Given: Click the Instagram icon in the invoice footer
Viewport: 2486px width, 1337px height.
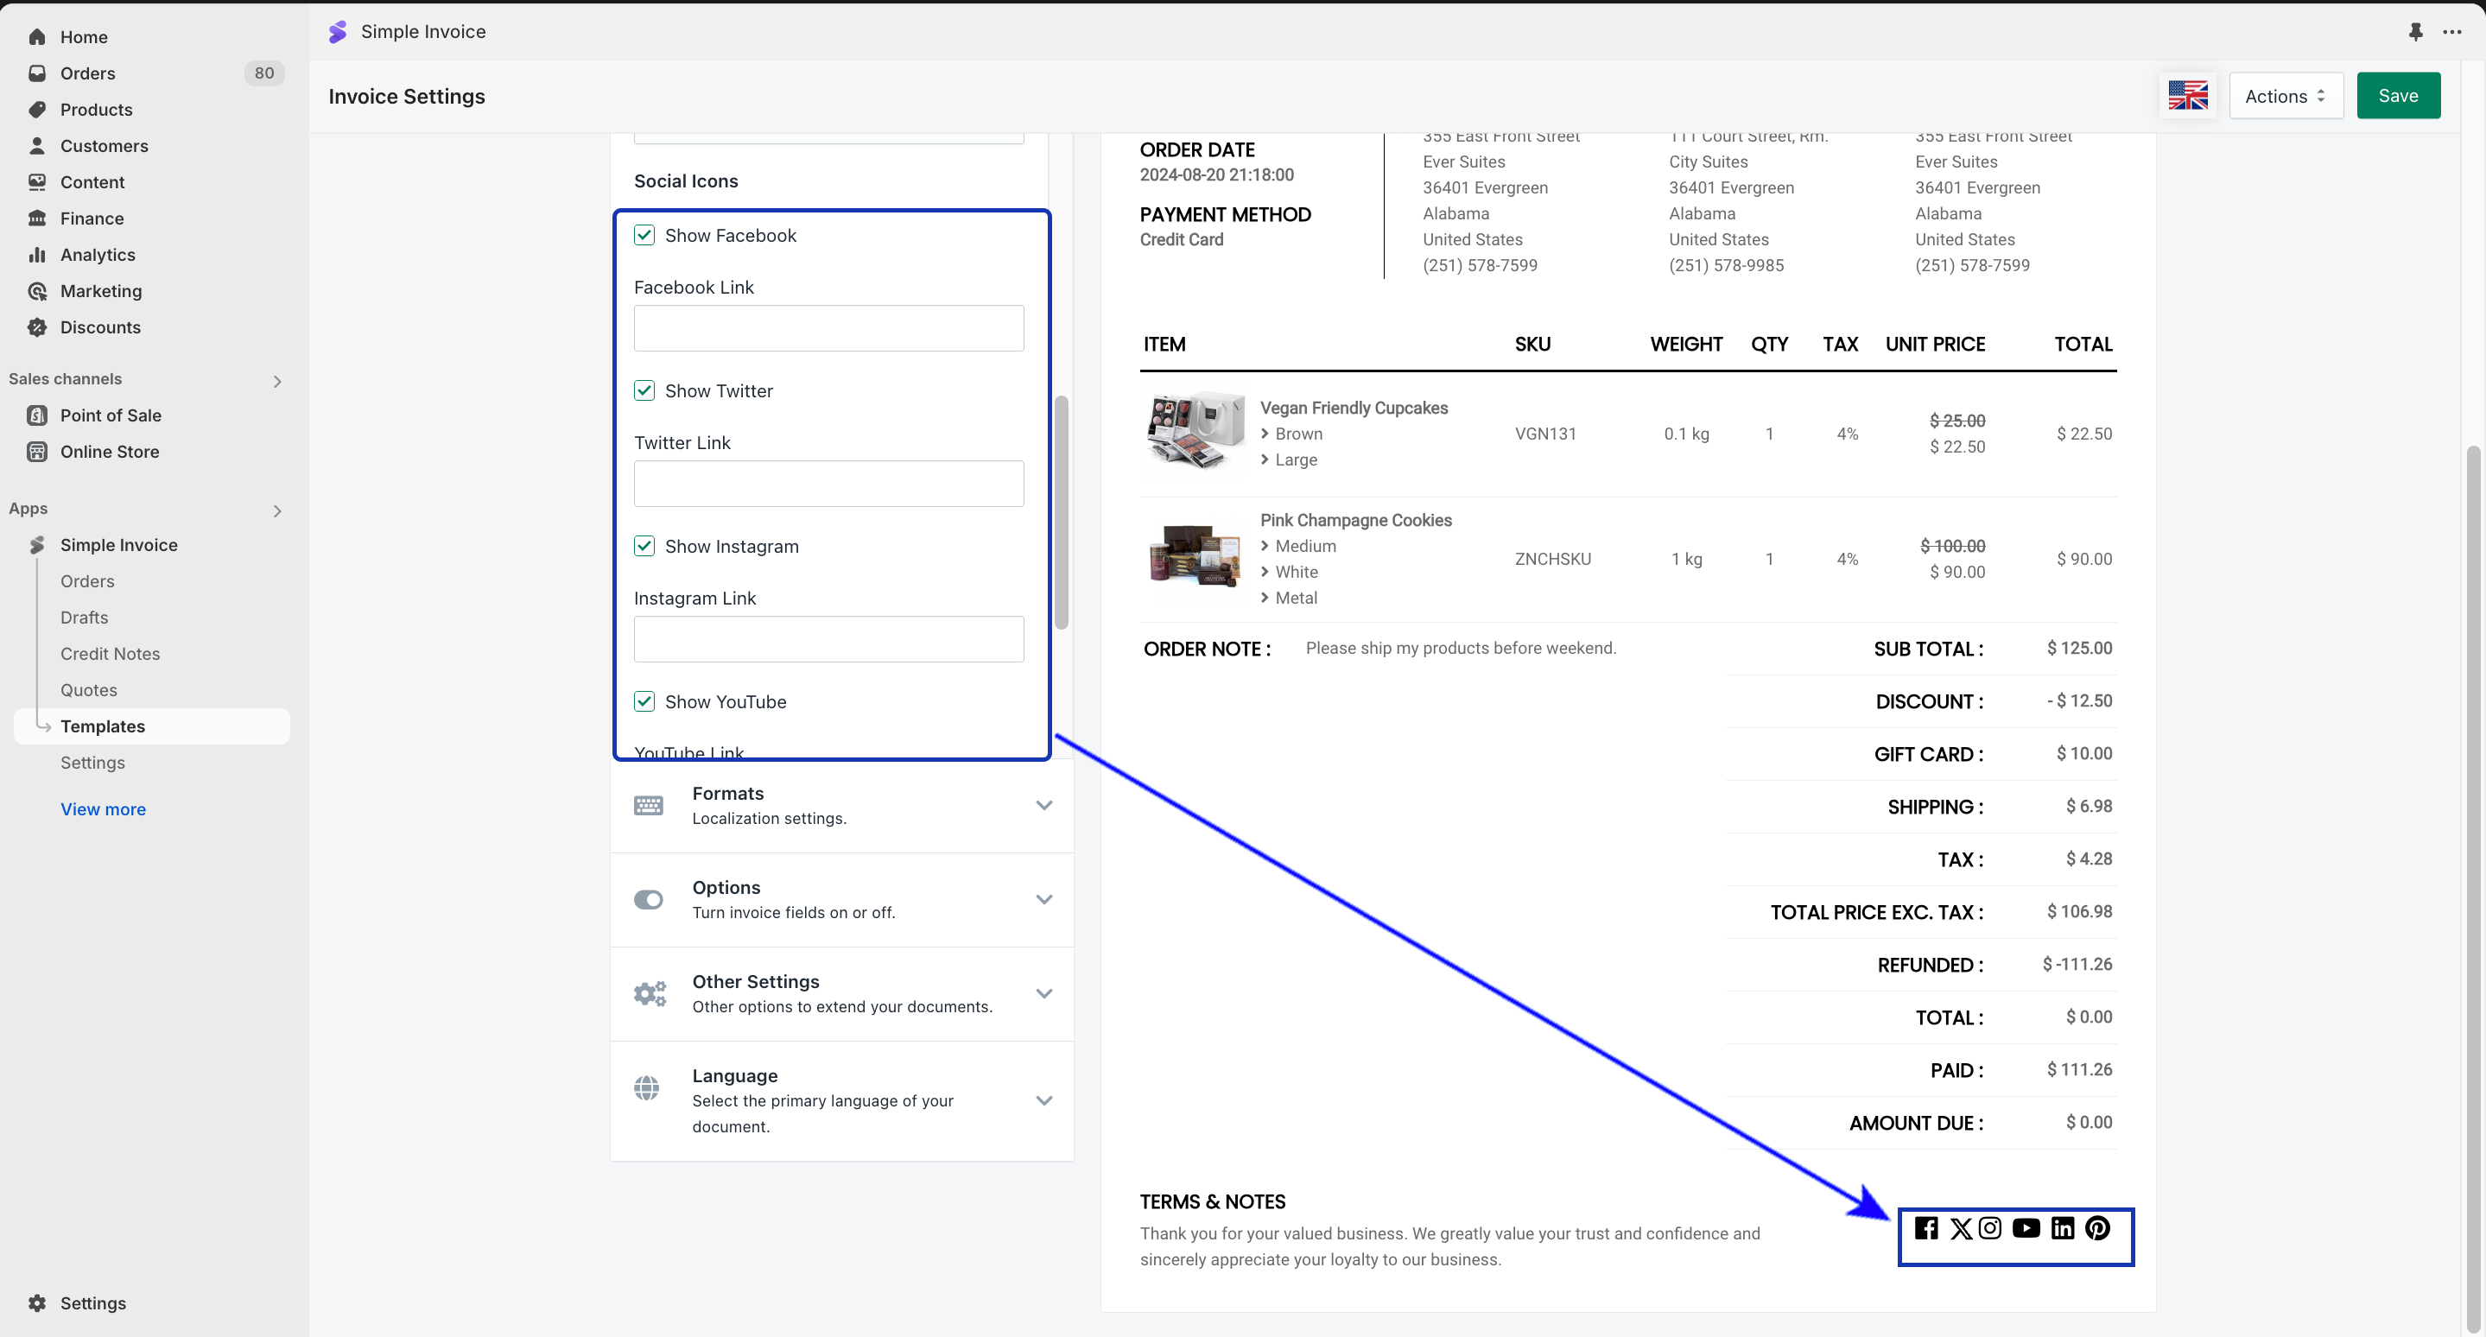Looking at the screenshot, I should (x=1990, y=1228).
